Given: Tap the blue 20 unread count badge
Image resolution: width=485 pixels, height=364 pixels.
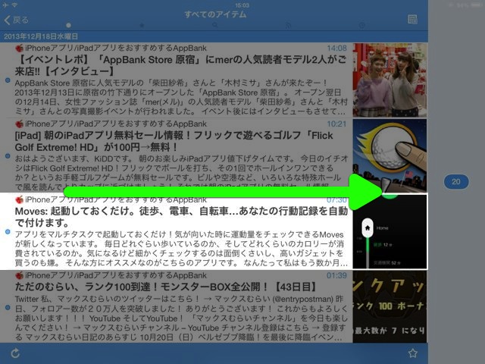Looking at the screenshot, I should pos(456,182).
